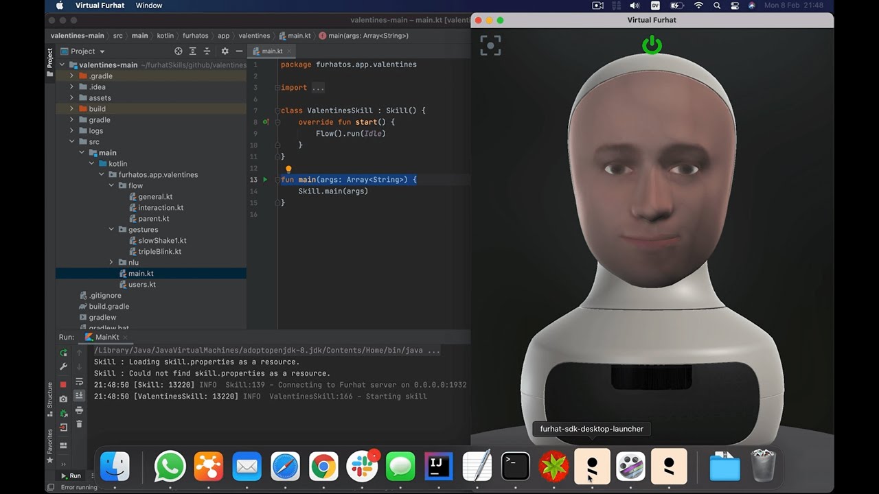Open Google Chrome from the Dock
Viewport: 879px width, 494px height.
(x=323, y=467)
